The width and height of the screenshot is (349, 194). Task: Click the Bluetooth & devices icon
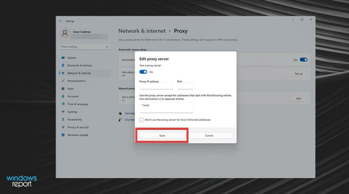click(x=63, y=65)
